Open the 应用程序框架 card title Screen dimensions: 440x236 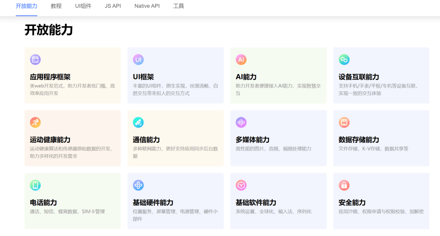coord(50,77)
